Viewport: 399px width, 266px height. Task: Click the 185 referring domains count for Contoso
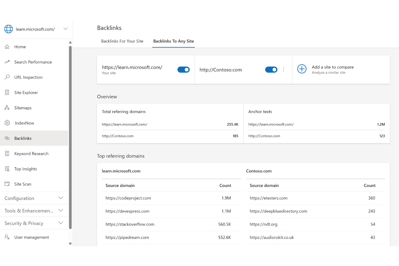236,136
